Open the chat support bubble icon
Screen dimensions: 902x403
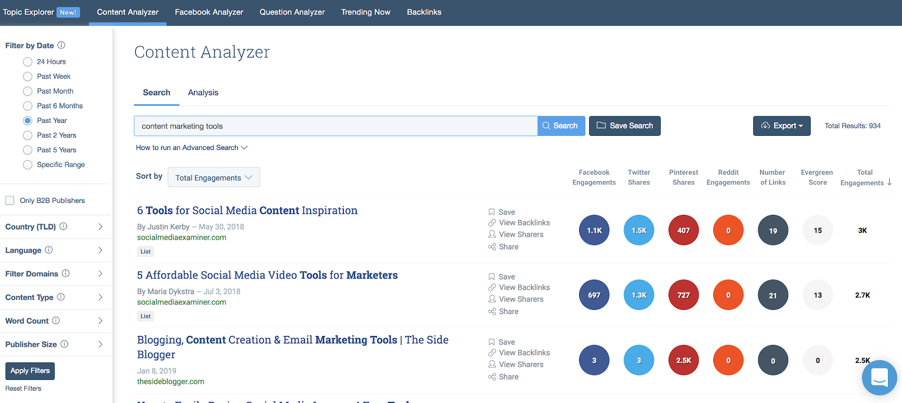(x=879, y=377)
